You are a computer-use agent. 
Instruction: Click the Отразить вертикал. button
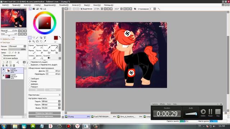[45, 116]
